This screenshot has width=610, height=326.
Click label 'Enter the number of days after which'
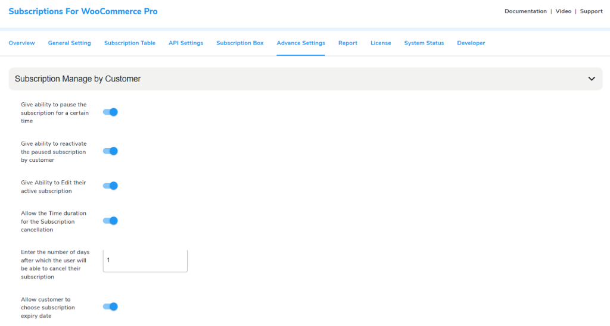[55, 265]
